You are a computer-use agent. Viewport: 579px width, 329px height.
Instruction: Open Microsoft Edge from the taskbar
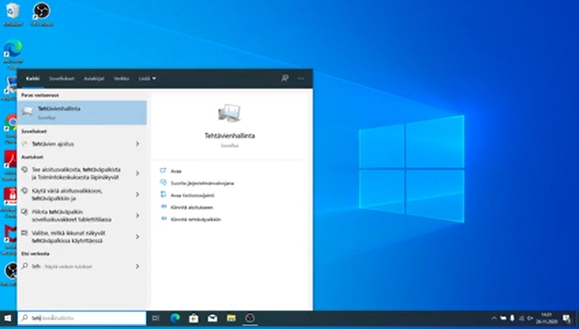[175, 318]
